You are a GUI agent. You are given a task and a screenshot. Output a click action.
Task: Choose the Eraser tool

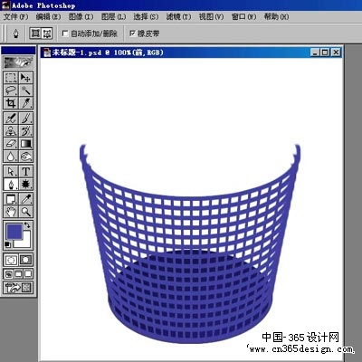pyautogui.click(x=11, y=144)
